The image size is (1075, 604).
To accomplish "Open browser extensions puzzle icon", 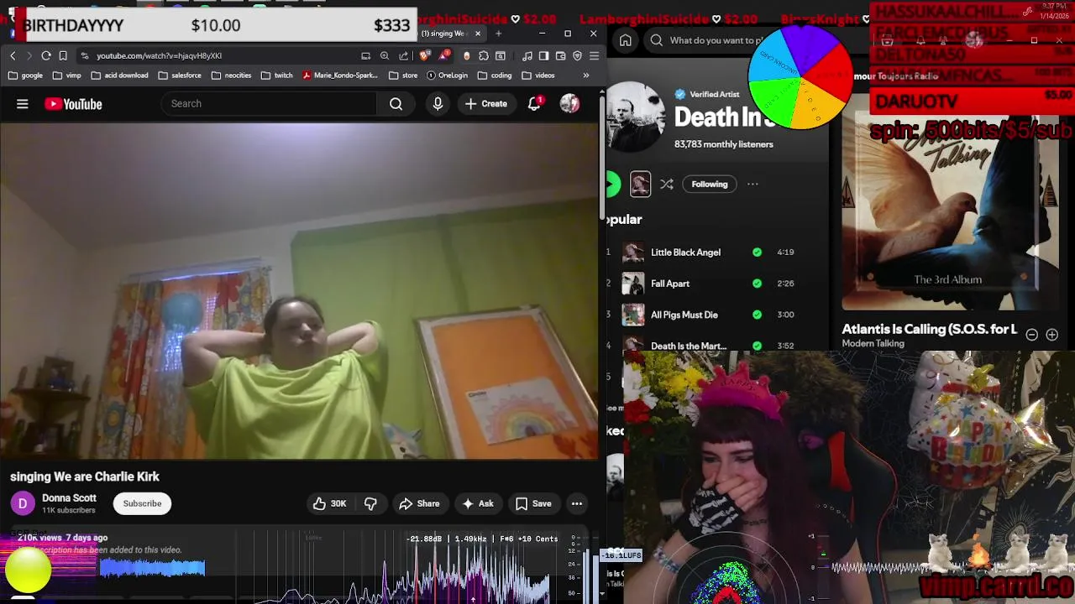I will [x=484, y=55].
